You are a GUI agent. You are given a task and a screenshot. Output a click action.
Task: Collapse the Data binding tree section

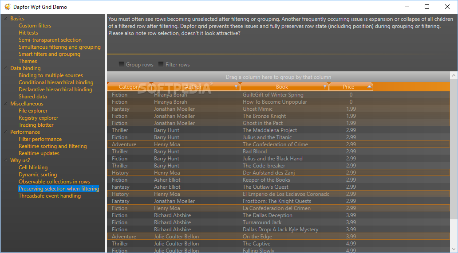(6, 68)
